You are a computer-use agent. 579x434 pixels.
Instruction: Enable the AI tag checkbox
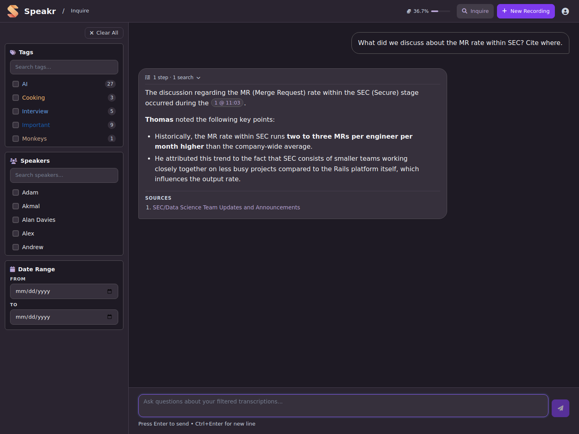click(x=16, y=84)
